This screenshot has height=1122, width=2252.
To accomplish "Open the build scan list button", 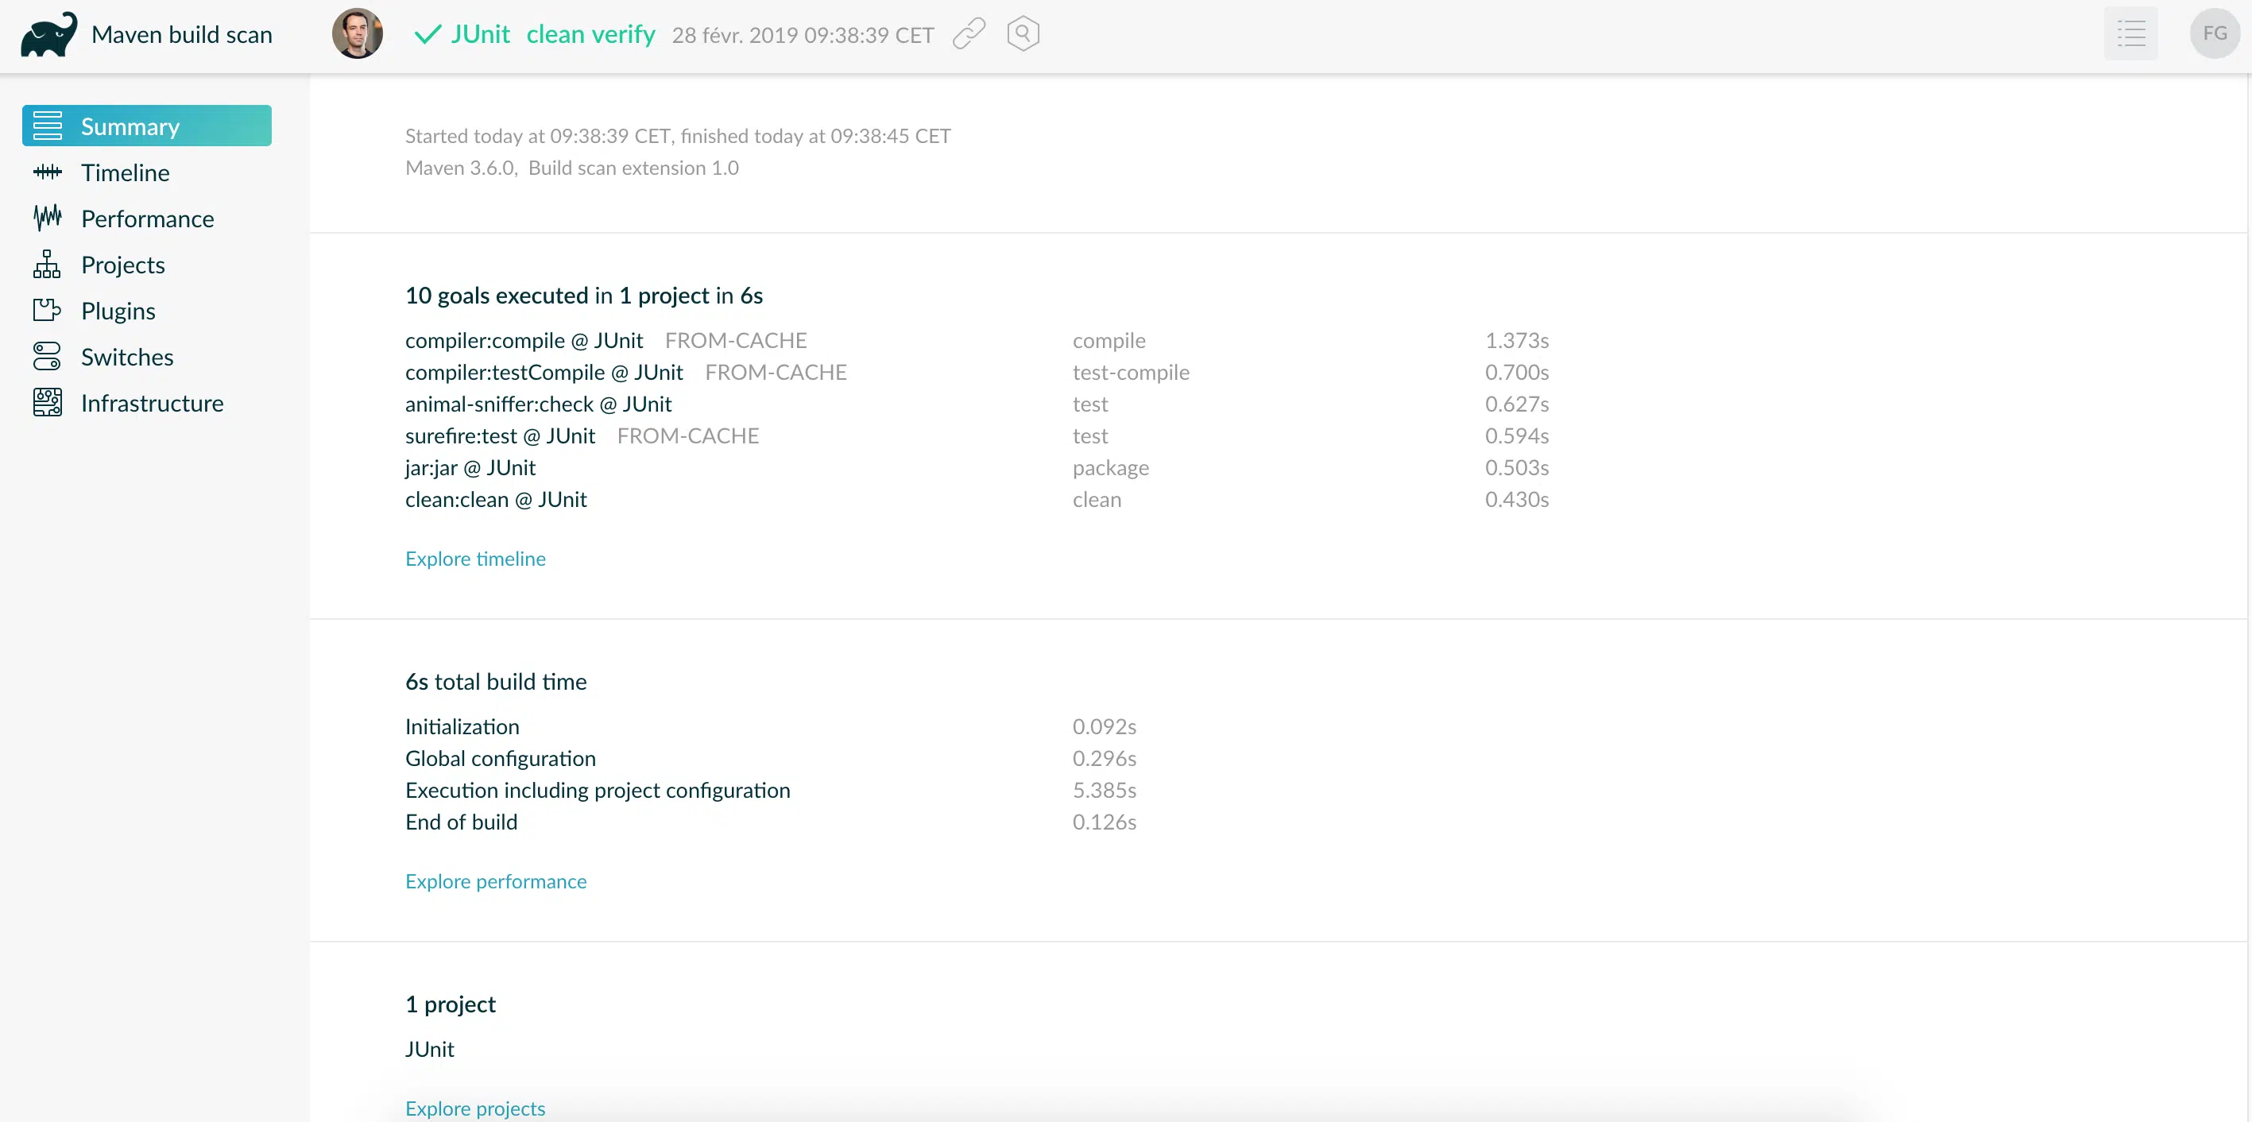I will tap(2131, 34).
